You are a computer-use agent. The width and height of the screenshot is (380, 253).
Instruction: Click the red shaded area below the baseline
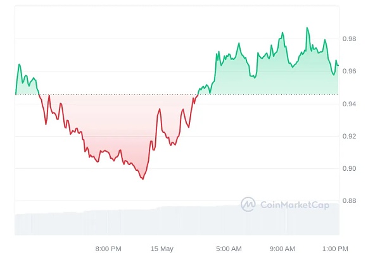tap(114, 126)
